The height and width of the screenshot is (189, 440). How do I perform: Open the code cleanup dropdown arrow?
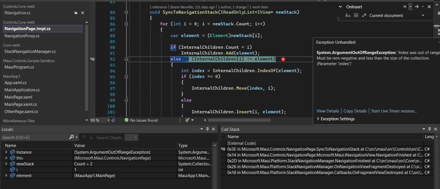(x=192, y=120)
